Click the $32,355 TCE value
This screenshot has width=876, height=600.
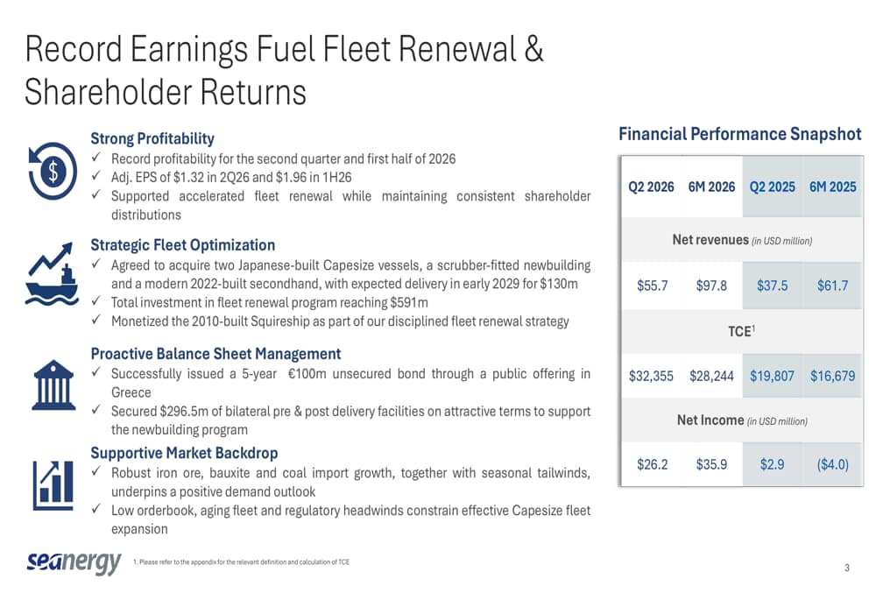(x=652, y=376)
